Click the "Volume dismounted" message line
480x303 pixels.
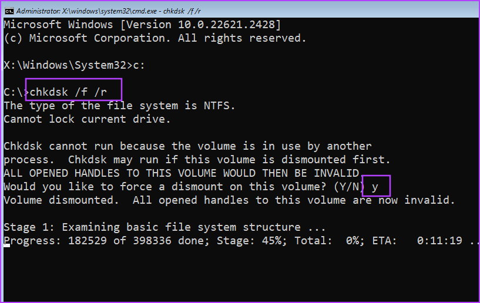click(229, 200)
